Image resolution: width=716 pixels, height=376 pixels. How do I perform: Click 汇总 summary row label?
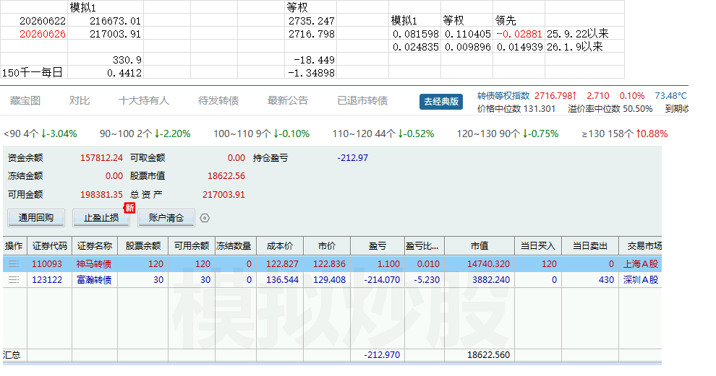(12, 355)
